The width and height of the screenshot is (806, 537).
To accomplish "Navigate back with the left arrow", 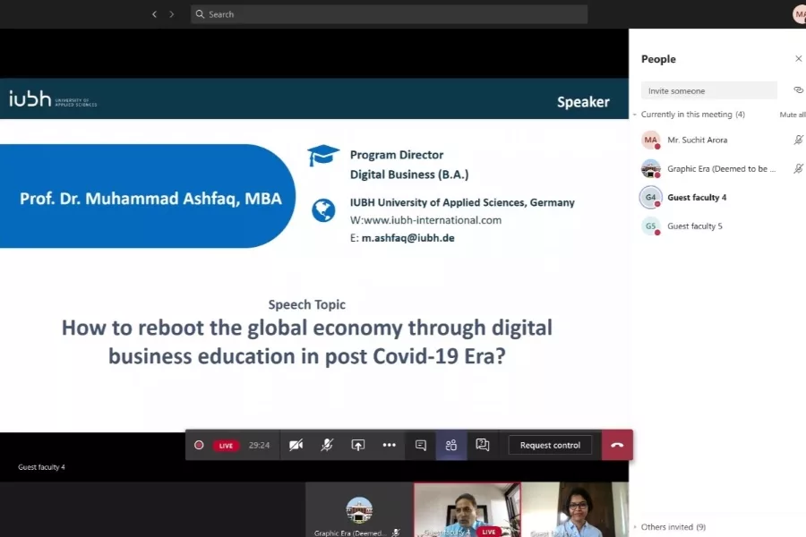I will pyautogui.click(x=153, y=14).
